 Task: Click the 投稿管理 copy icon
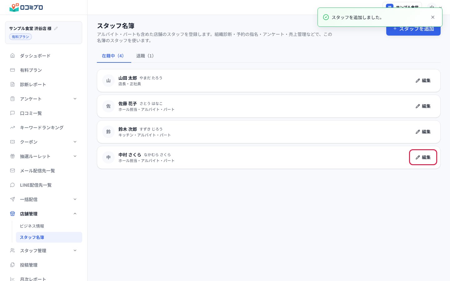click(12, 265)
